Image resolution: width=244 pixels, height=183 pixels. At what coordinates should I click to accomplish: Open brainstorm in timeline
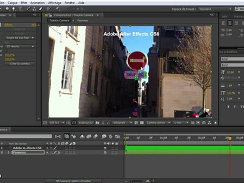(x=104, y=136)
